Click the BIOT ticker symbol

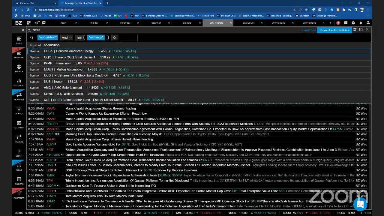(50, 150)
